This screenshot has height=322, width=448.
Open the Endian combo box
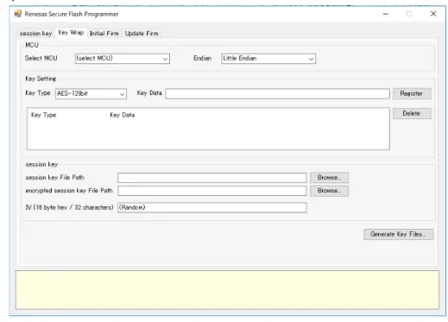click(x=268, y=59)
